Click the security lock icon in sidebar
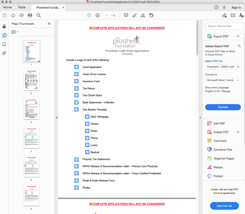 pyautogui.click(x=4, y=26)
